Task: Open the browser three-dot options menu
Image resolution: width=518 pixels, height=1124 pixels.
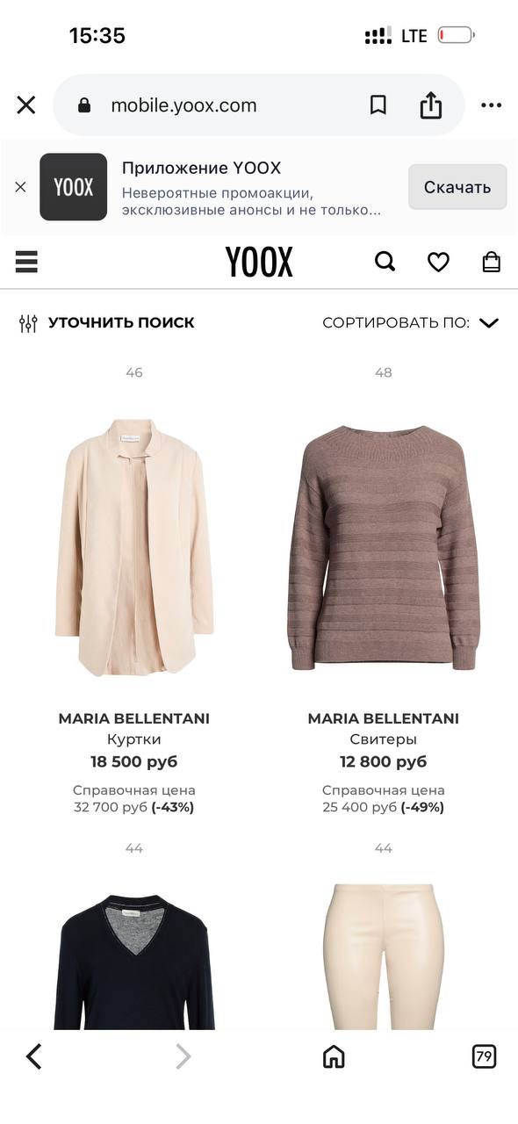Action: click(x=491, y=104)
